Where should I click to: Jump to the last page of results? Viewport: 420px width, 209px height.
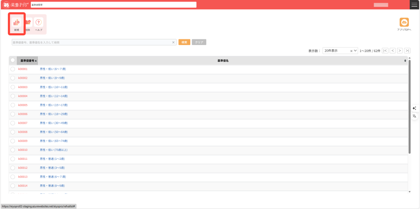pos(407,51)
